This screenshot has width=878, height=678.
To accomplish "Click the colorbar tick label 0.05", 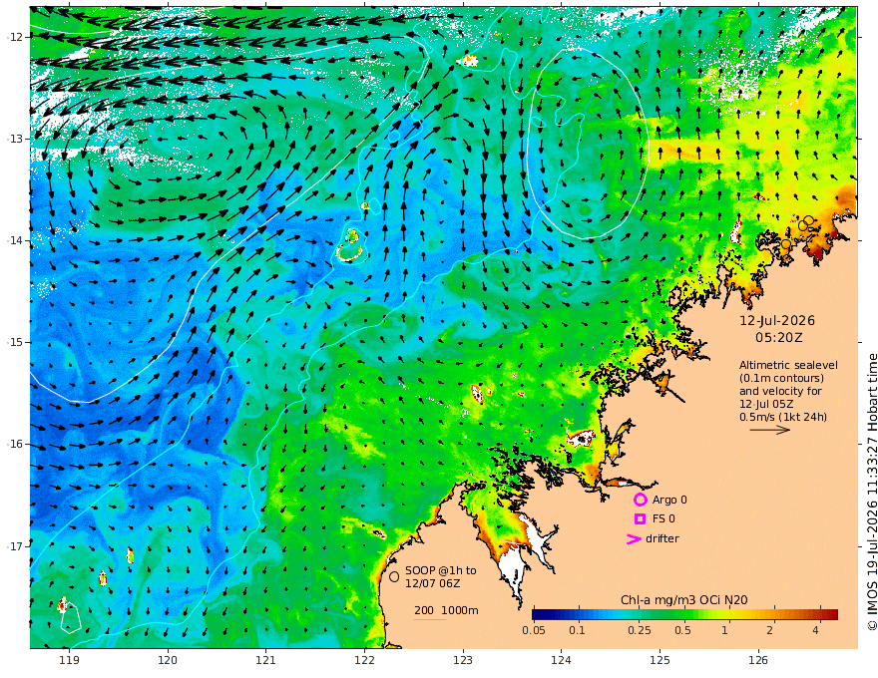I will [x=534, y=630].
